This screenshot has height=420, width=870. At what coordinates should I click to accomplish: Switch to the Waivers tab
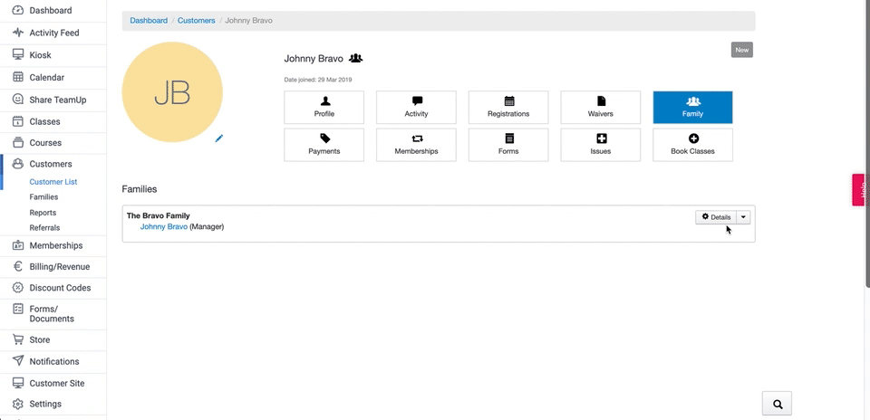click(x=600, y=108)
